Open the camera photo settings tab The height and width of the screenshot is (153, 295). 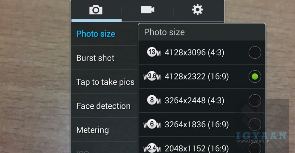96,10
